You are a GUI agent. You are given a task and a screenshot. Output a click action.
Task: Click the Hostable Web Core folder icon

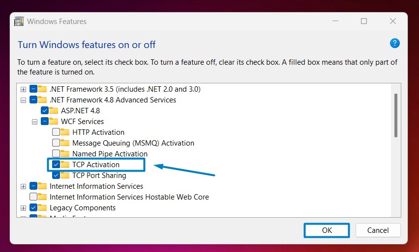tap(42, 197)
